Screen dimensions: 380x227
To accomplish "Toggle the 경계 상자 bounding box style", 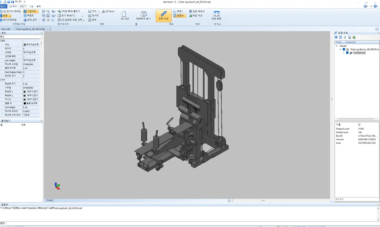I will 30,20.
